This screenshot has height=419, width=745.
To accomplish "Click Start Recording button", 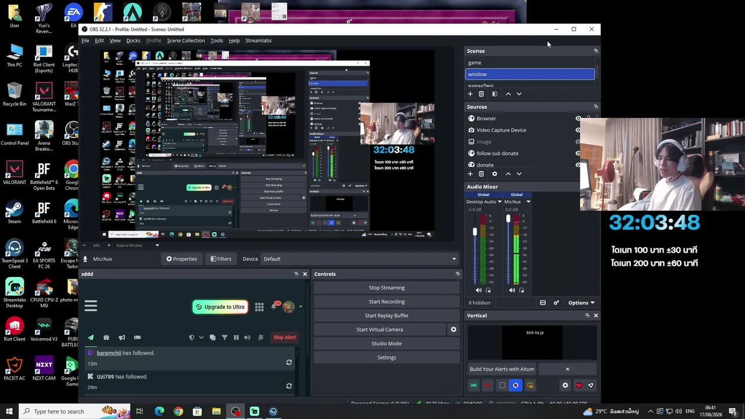I will pyautogui.click(x=386, y=301).
